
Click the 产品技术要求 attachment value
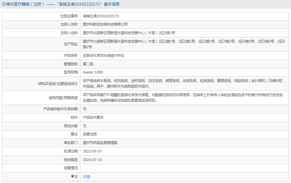[x=93, y=117]
